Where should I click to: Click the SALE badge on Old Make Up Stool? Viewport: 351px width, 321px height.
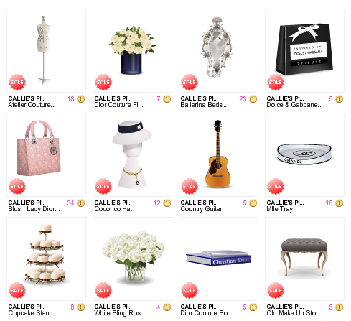276,290
